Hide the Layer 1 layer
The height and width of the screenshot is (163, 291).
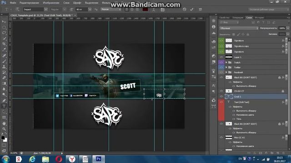pos(221,57)
